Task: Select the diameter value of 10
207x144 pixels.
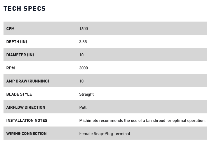Action: 81,55
